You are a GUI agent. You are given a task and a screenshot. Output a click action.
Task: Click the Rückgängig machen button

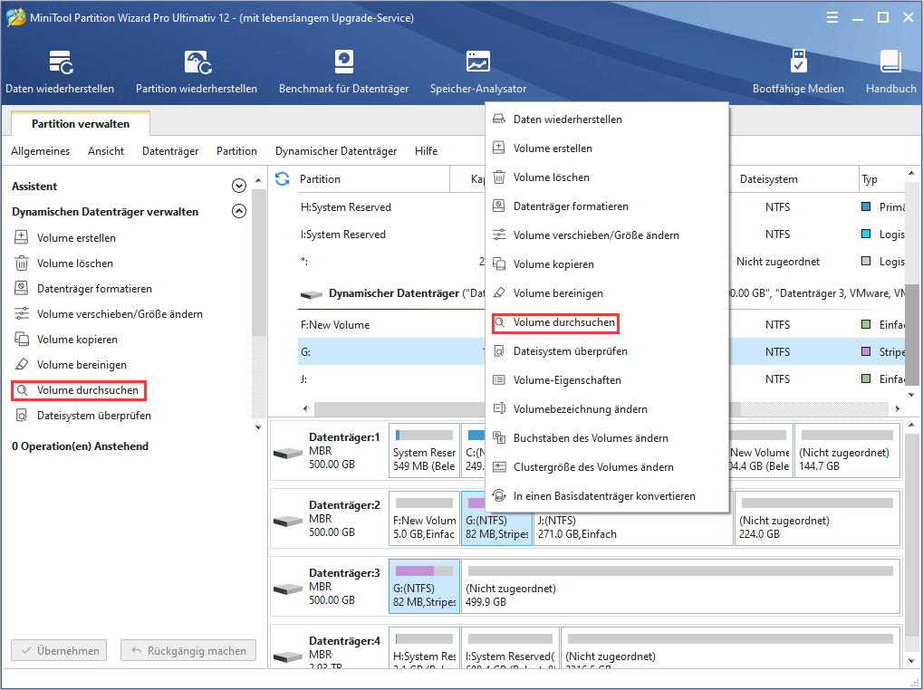click(x=188, y=650)
